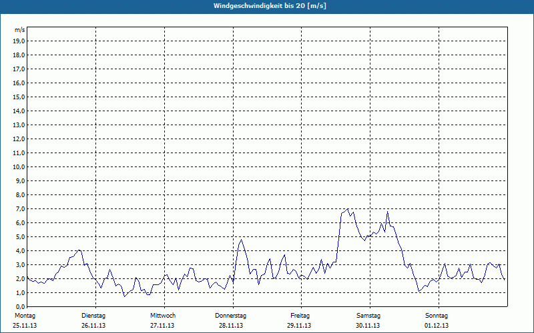The width and height of the screenshot is (534, 333).
Task: Click the 4,0 y-axis label
Action: click(x=20, y=251)
